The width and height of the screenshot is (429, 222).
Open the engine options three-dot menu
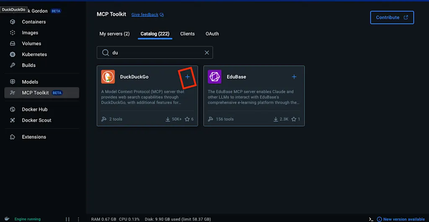[x=78, y=219]
